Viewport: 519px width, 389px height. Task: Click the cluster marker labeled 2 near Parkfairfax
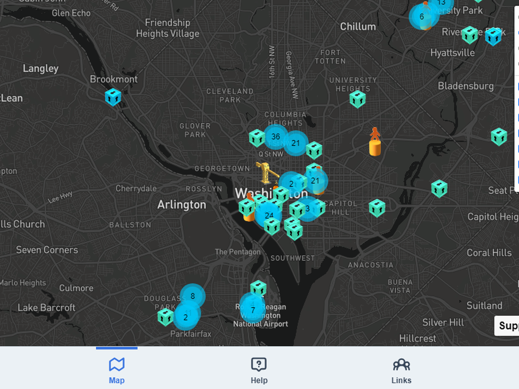click(x=186, y=317)
